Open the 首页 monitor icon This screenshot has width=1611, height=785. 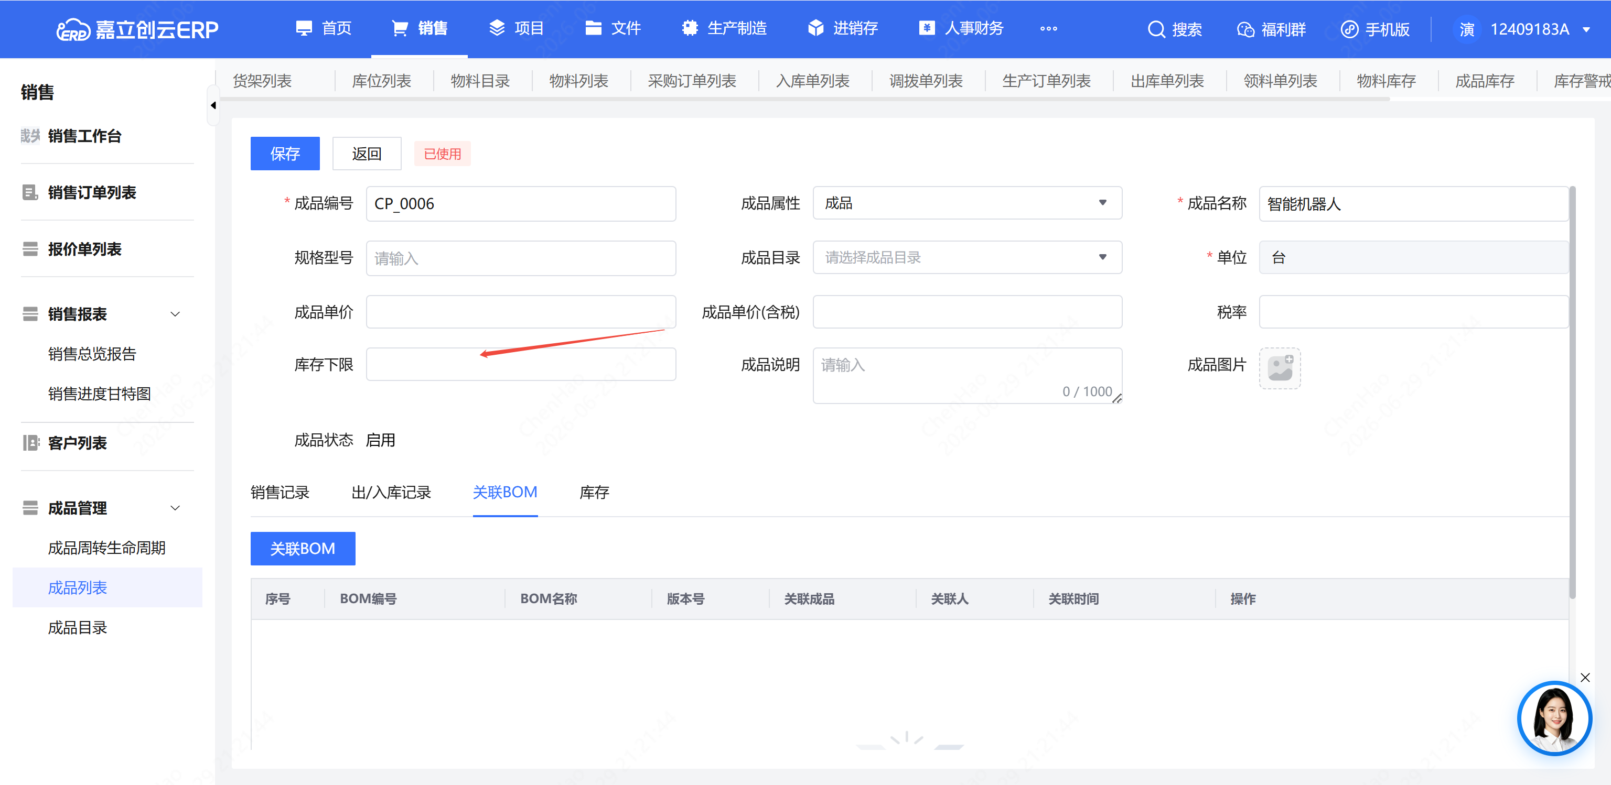coord(304,29)
